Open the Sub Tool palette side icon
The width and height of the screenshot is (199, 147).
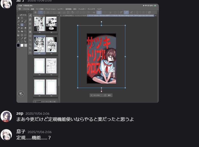[x=30, y=16]
